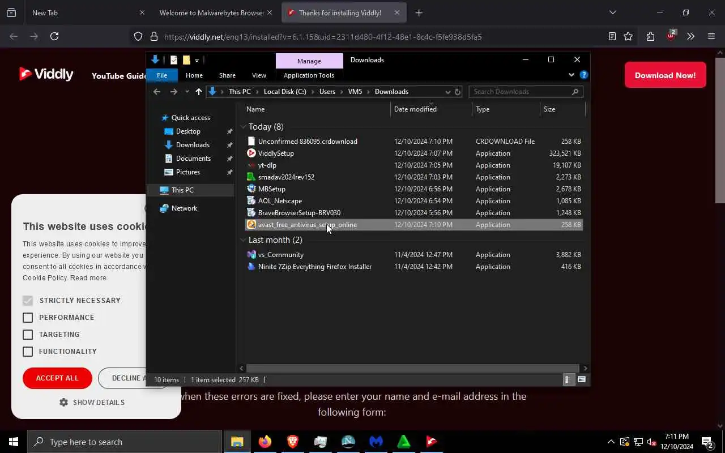The width and height of the screenshot is (725, 453).
Task: Click the avast_free_antivirus_setup_online icon
Action: 251,225
